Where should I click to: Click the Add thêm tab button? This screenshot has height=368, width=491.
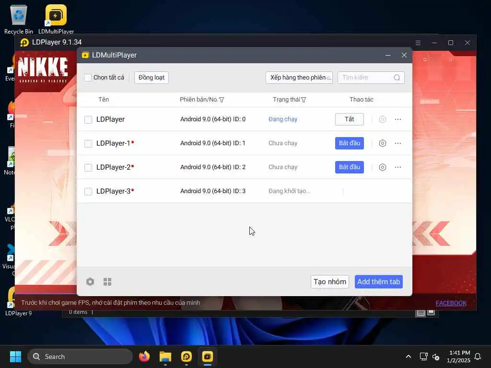(379, 282)
